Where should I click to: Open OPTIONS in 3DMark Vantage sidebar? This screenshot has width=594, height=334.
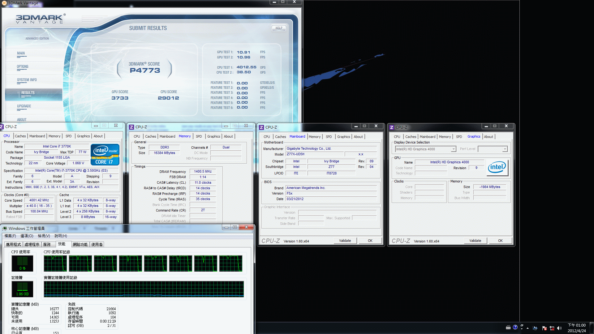pyautogui.click(x=23, y=66)
